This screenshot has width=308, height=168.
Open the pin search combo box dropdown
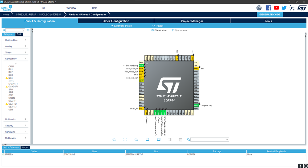pyautogui.click(x=227, y=140)
